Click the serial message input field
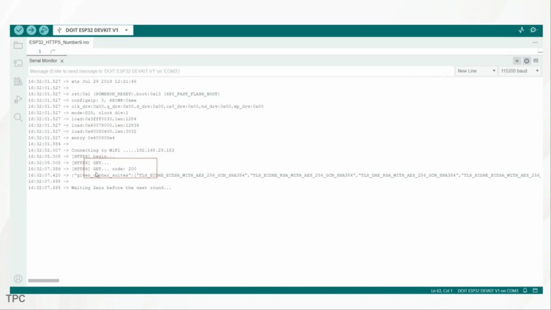 click(x=237, y=71)
